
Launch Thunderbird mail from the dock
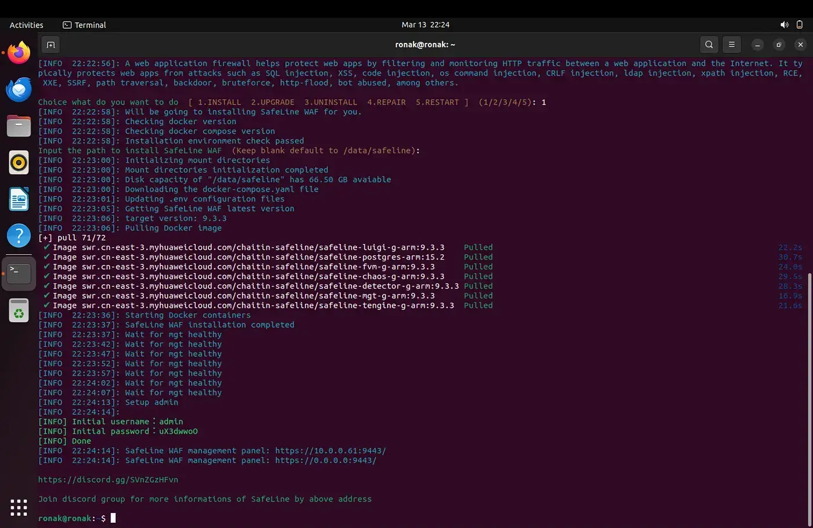pos(19,89)
